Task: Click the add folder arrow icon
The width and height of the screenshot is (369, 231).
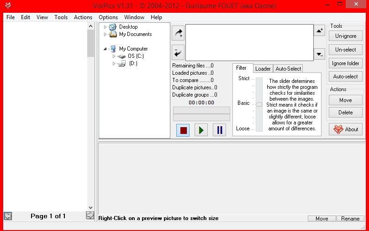Action: [x=178, y=33]
